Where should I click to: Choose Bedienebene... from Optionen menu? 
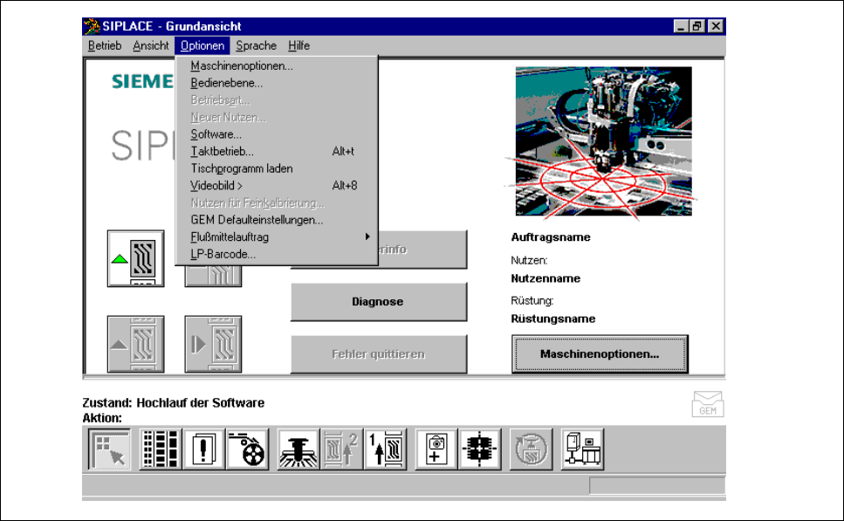(x=227, y=83)
